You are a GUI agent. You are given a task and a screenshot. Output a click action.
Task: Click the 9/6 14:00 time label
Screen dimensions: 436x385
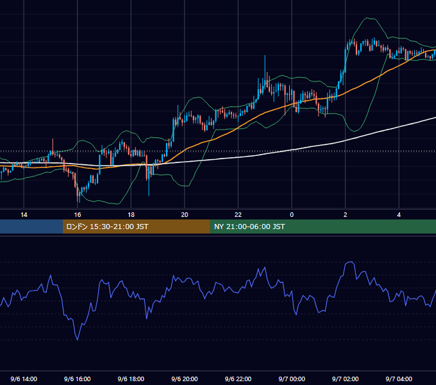(24, 379)
